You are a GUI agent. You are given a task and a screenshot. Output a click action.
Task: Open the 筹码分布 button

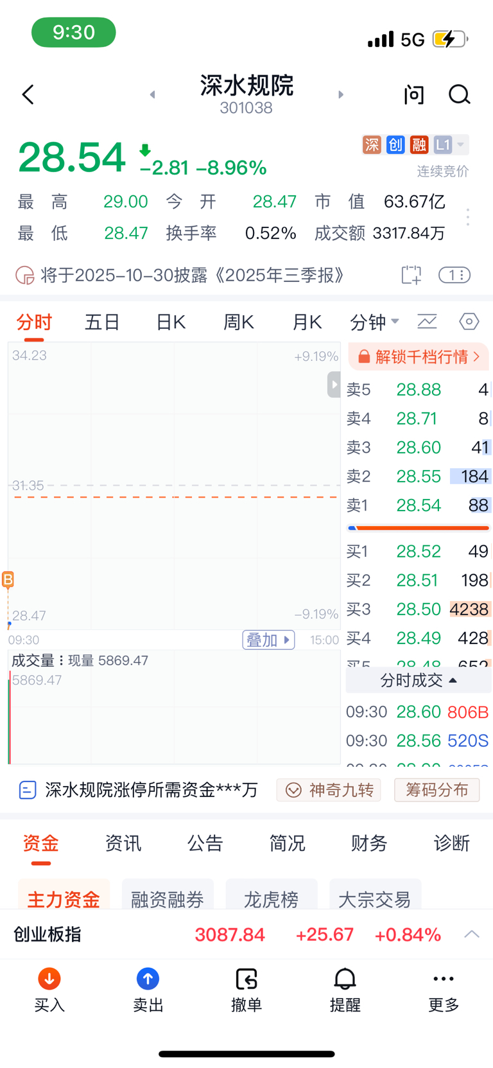[437, 790]
